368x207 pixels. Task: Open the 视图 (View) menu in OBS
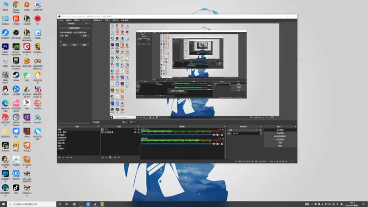pyautogui.click(x=77, y=20)
